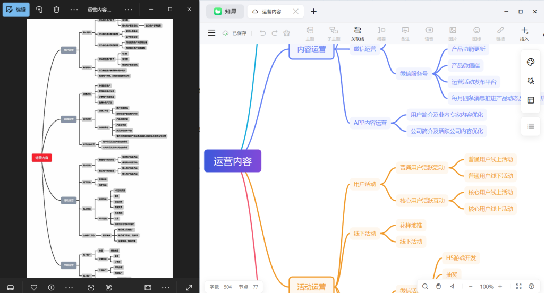Select the 公司简介及活跃公司内容优化 node
The width and height of the screenshot is (544, 293).
click(x=447, y=131)
